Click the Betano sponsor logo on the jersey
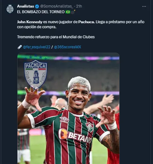153x164 pixels. pyautogui.click(x=75, y=135)
